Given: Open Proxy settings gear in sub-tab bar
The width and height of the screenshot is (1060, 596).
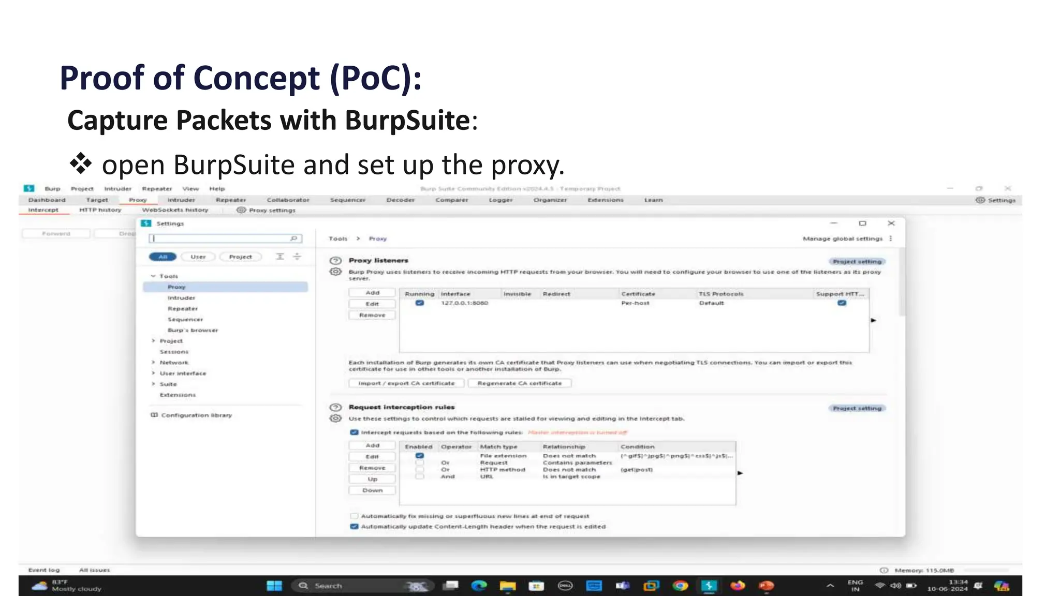Looking at the screenshot, I should point(241,210).
